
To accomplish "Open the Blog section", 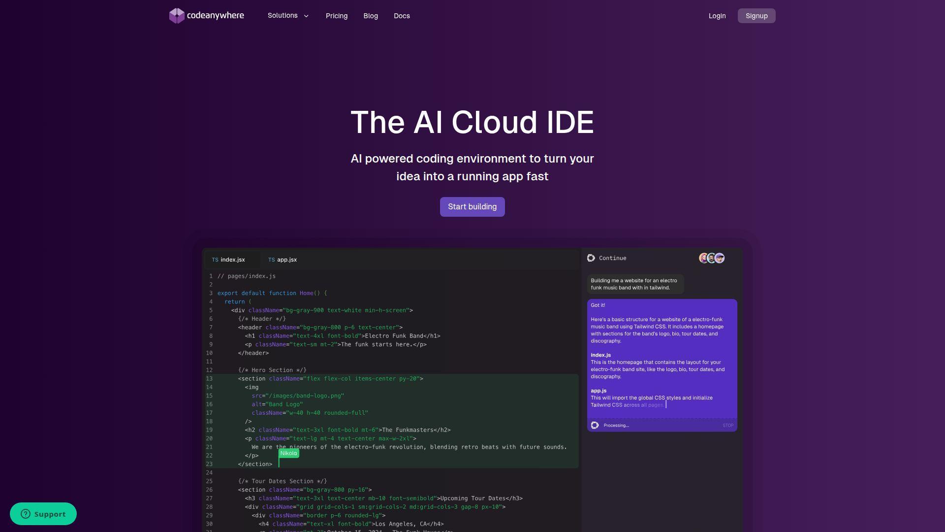I will click(x=370, y=15).
